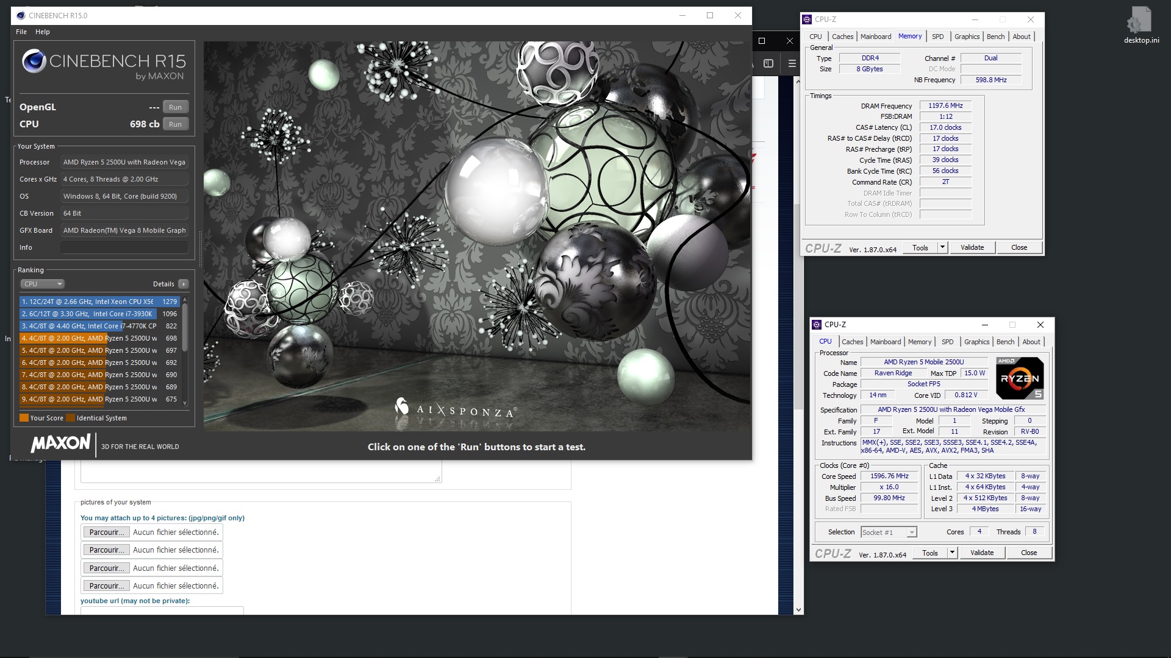Open the browser hamburger menu icon
This screenshot has width=1171, height=658.
tap(792, 63)
